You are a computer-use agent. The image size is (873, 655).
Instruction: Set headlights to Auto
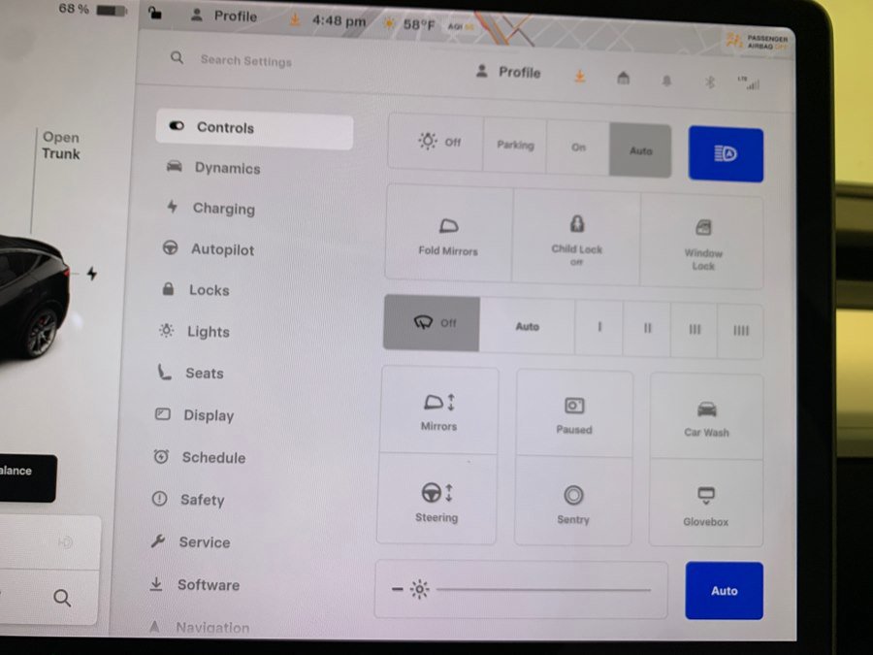click(x=641, y=150)
